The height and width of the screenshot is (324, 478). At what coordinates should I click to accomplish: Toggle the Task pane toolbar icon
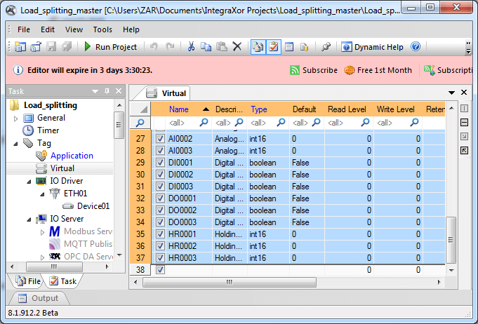coord(274,47)
